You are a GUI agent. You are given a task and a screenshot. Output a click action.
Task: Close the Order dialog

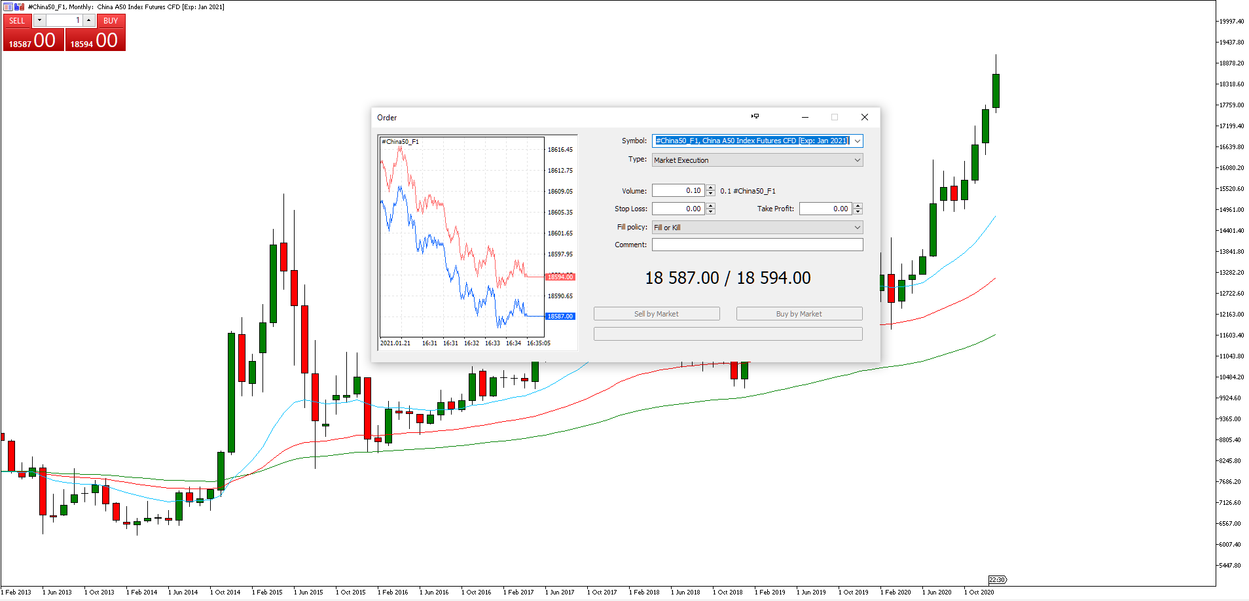point(864,117)
